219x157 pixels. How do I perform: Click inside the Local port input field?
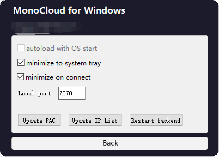72,93
